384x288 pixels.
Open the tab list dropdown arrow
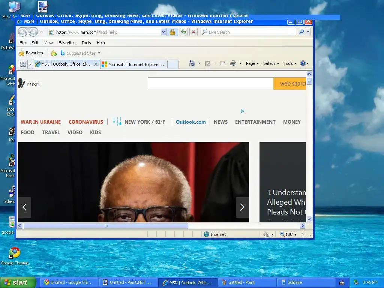point(30,64)
